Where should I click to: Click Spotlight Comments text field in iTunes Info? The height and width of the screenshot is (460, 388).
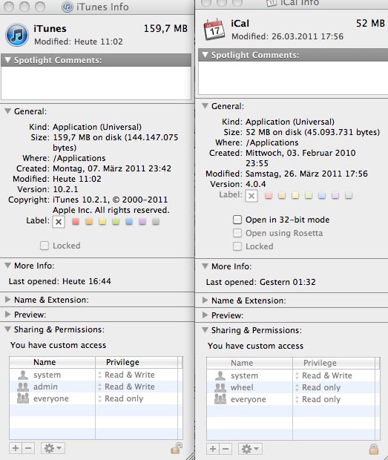pyautogui.click(x=96, y=83)
